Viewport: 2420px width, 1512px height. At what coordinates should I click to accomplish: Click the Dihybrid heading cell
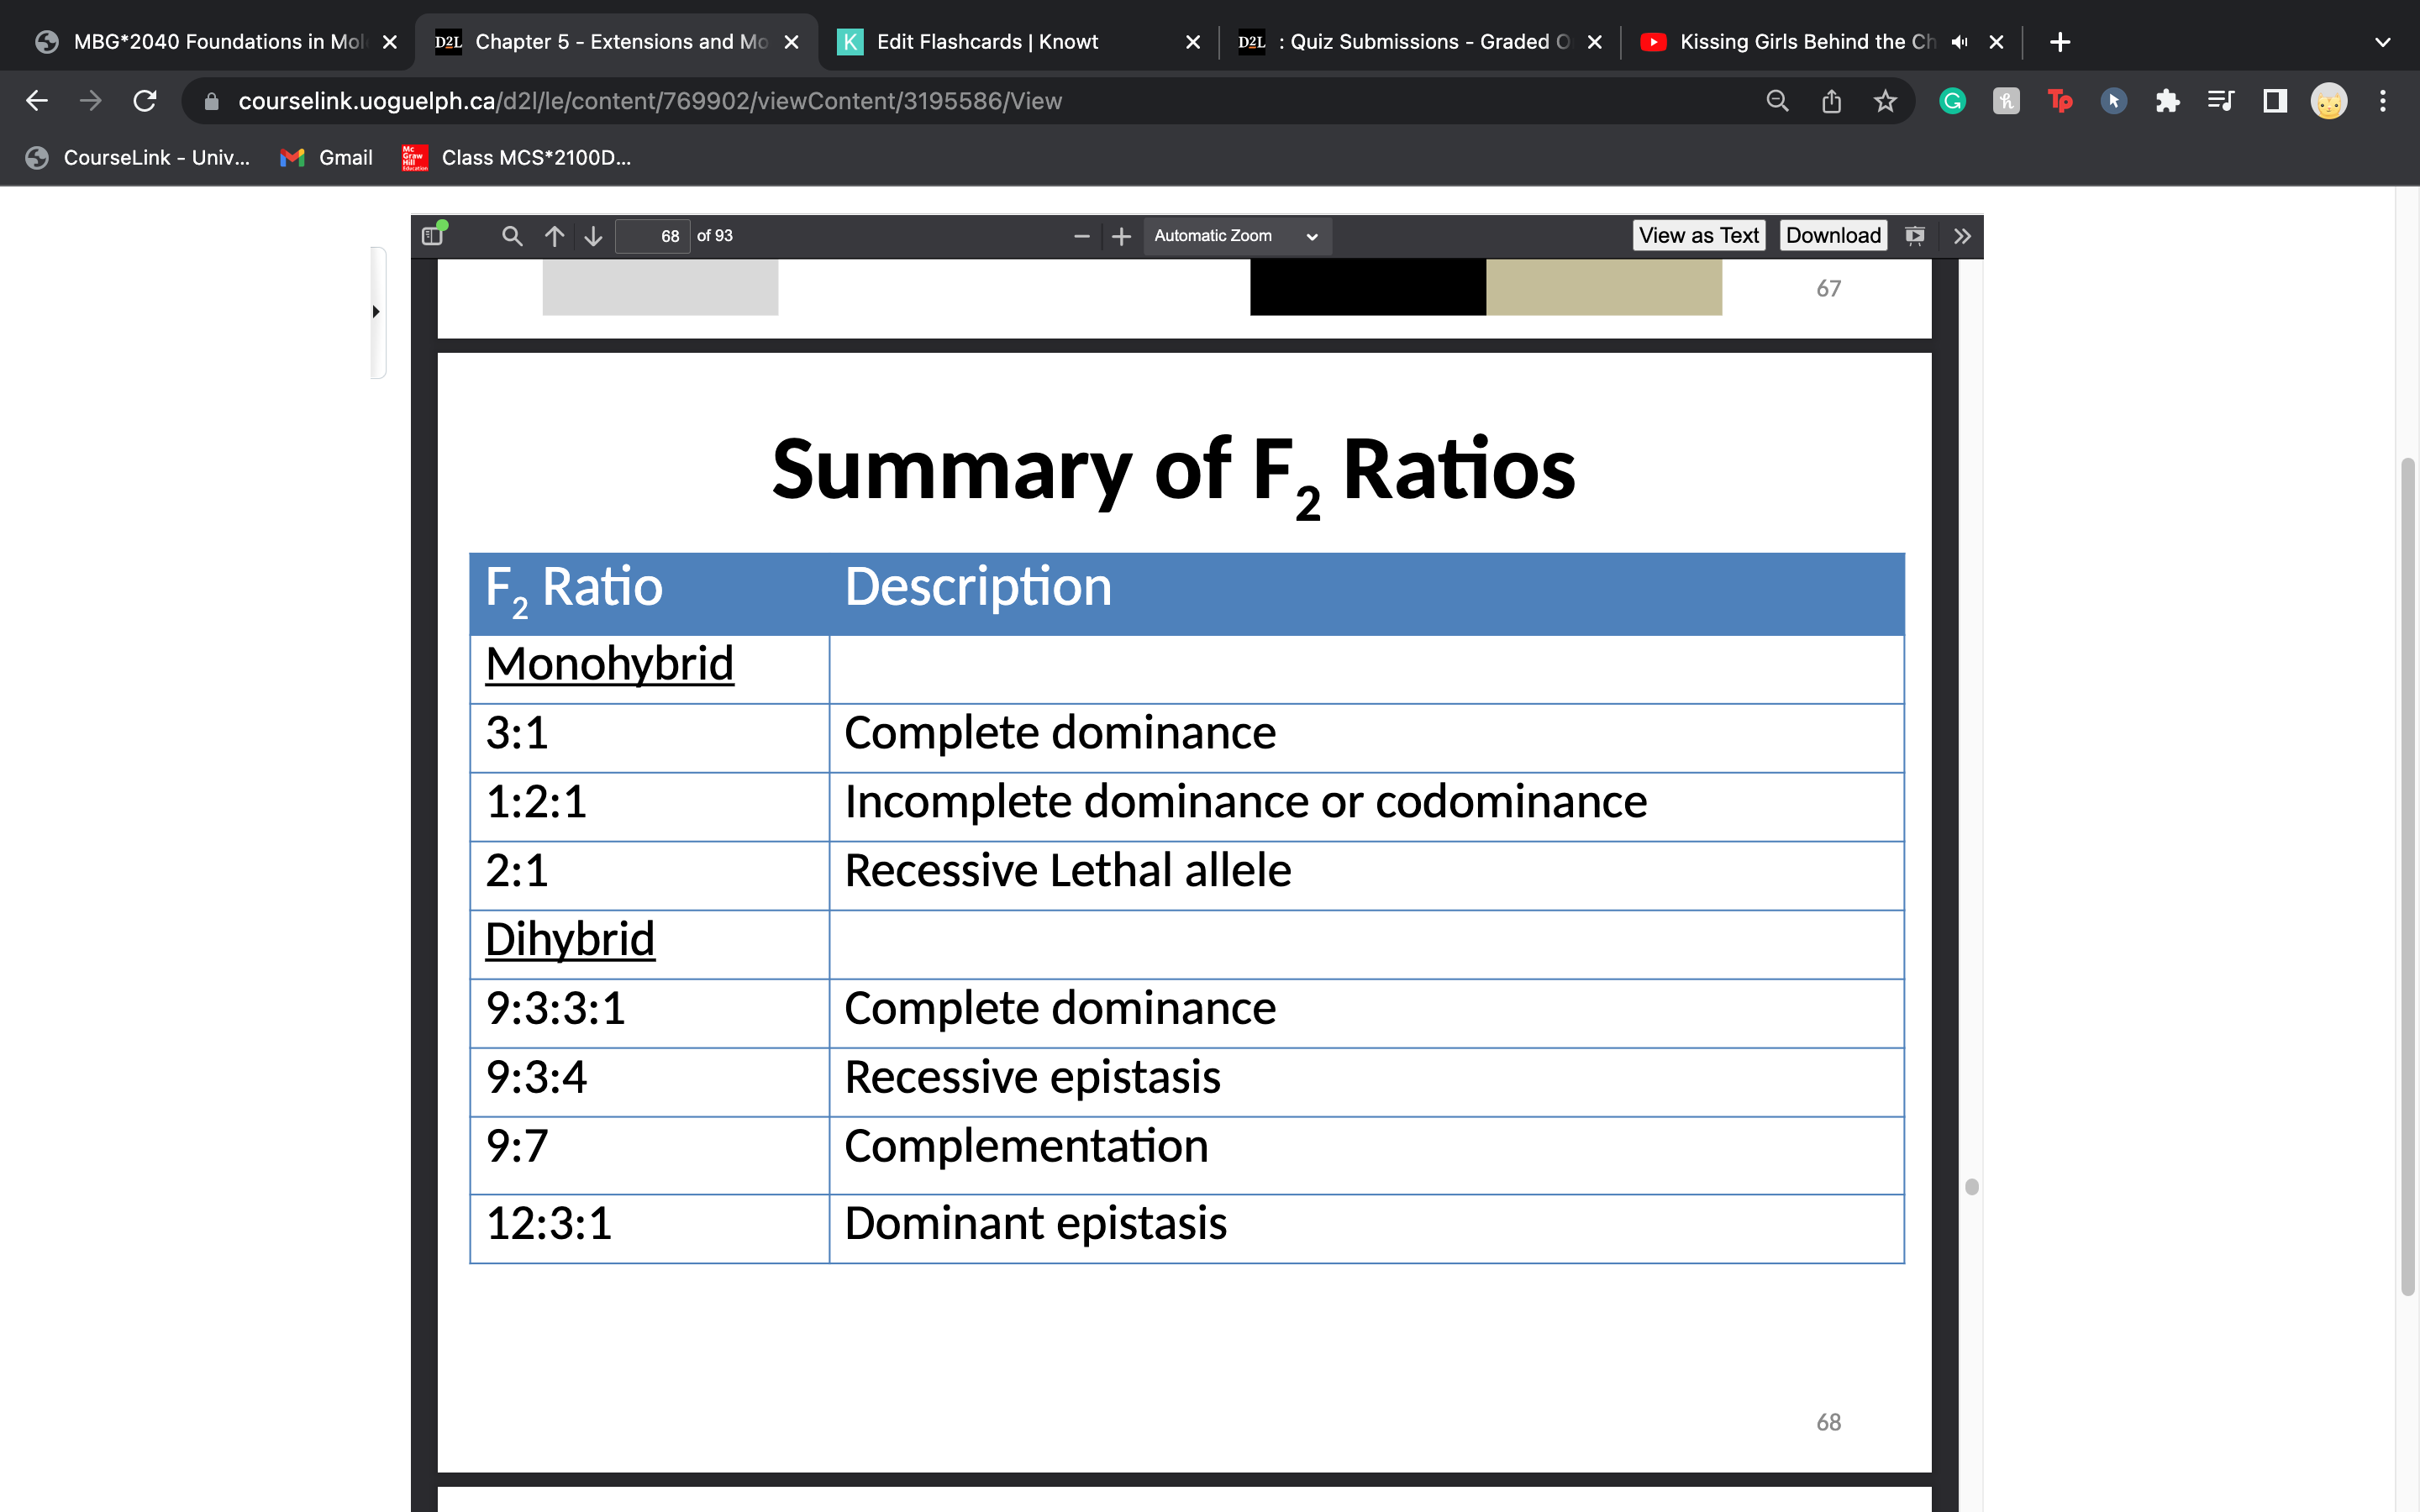point(650,943)
